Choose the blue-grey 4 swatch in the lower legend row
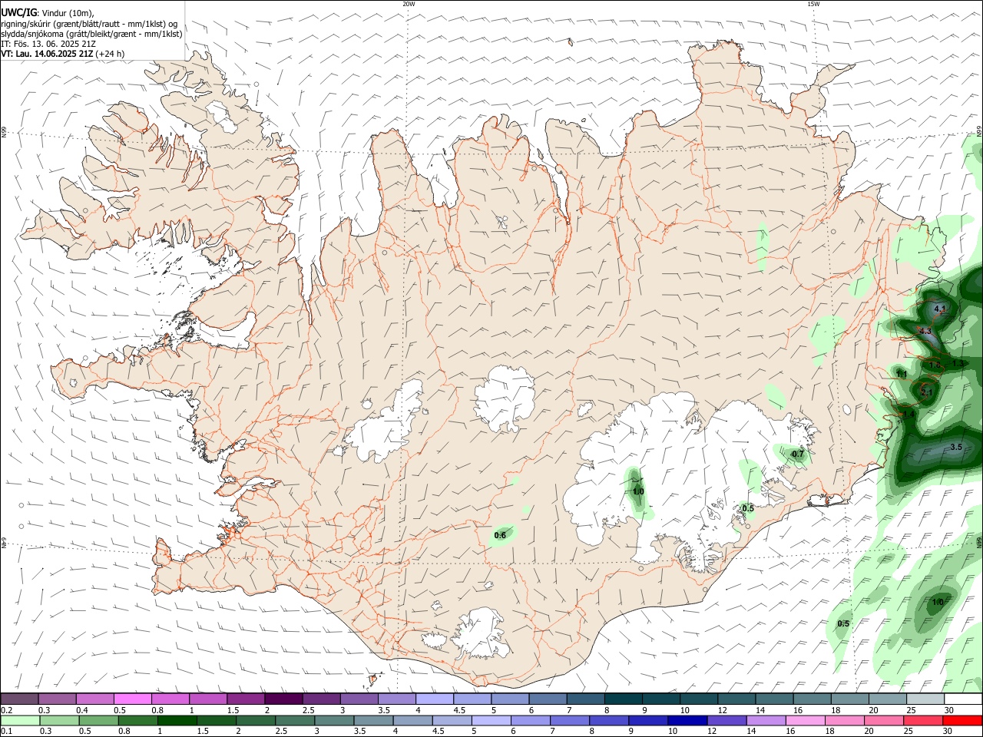 413,720
